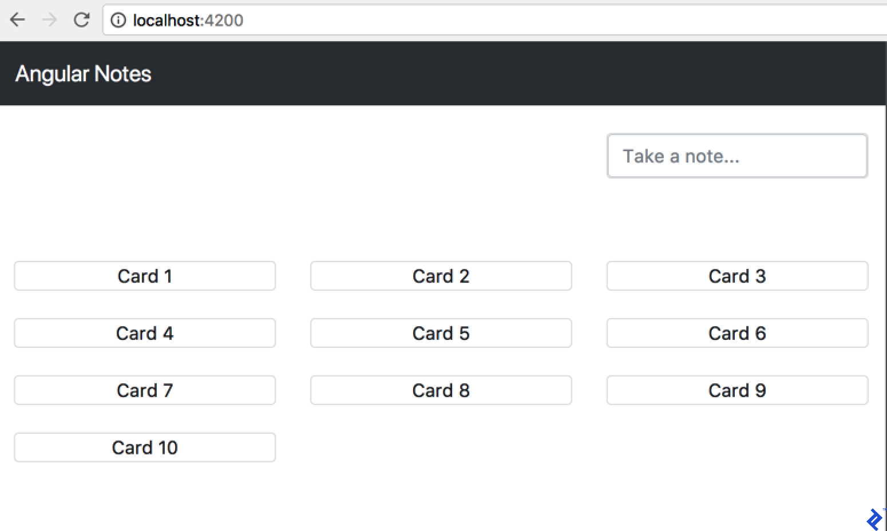Select Card 6
887x531 pixels.
(737, 334)
